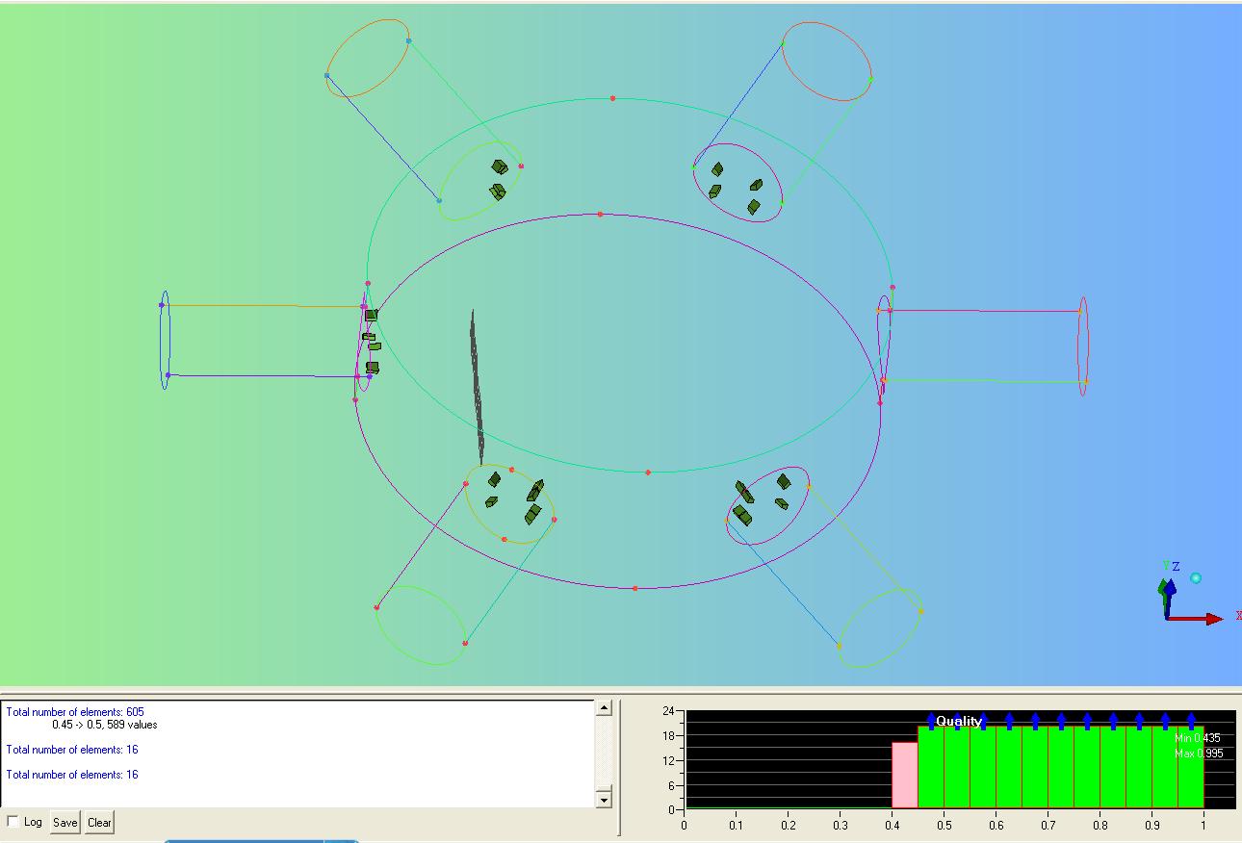
Task: Select the blue ellipse at left pipe end
Action: pos(165,340)
